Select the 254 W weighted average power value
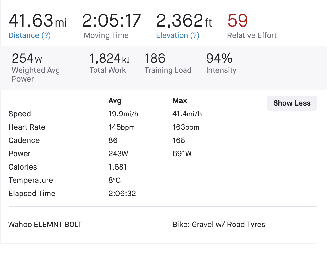Image resolution: width=336 pixels, height=253 pixels. 27,59
